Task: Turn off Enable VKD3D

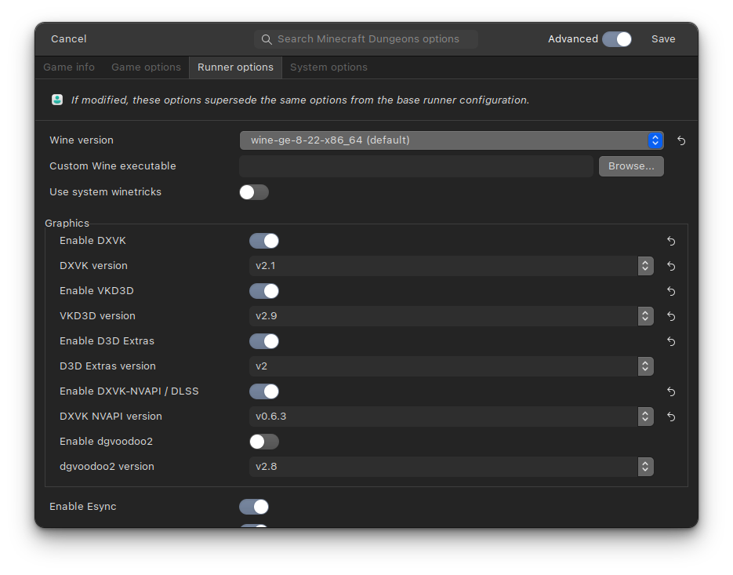Action: [264, 291]
